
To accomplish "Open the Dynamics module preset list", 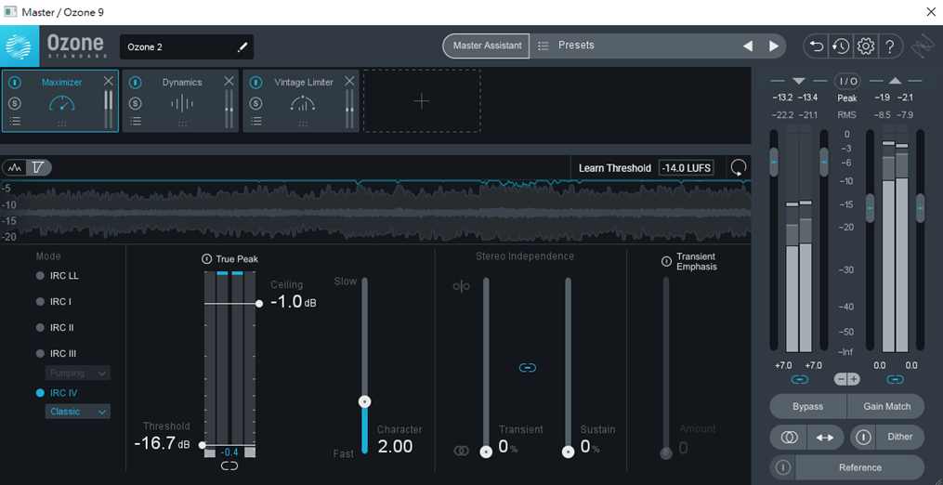I will [x=136, y=121].
